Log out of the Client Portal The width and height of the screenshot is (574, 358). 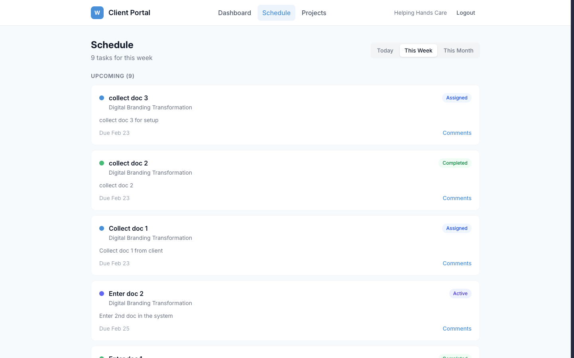[x=466, y=13]
